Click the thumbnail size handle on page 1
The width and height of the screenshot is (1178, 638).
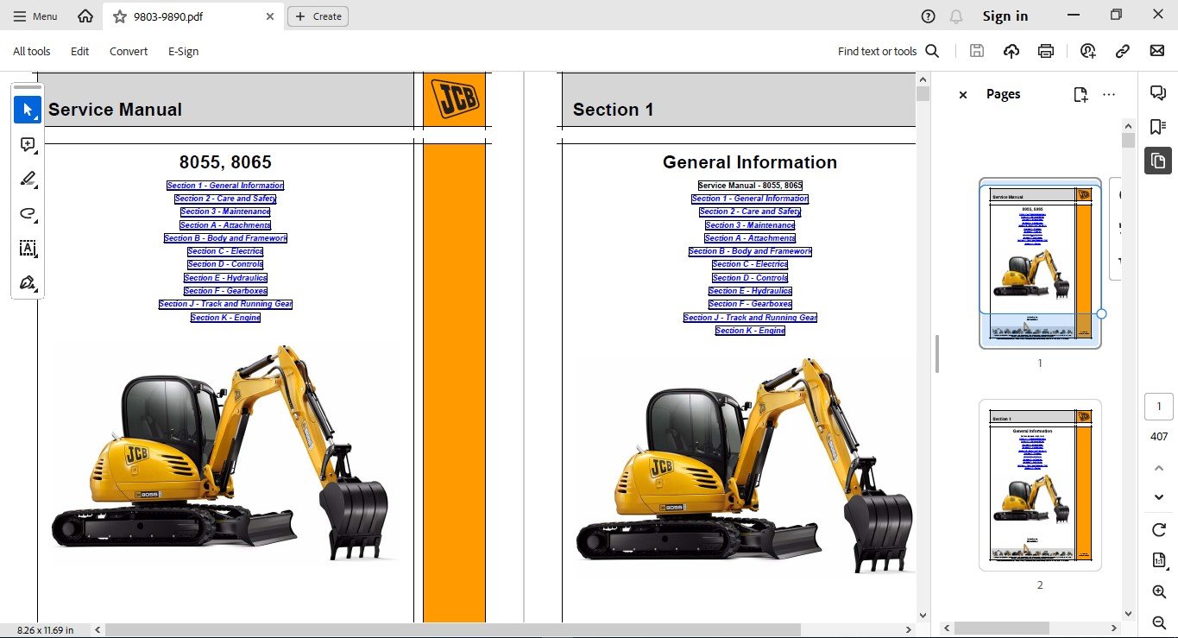click(x=1101, y=314)
